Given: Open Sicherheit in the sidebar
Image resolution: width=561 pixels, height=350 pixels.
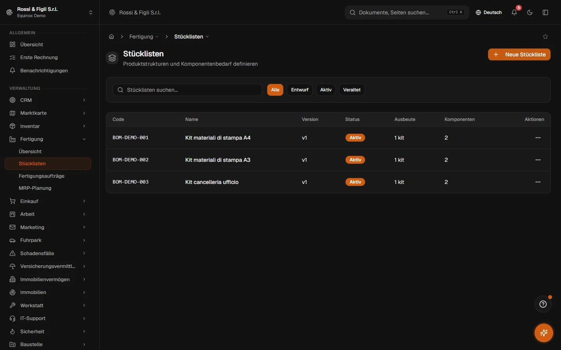Looking at the screenshot, I should pyautogui.click(x=48, y=332).
